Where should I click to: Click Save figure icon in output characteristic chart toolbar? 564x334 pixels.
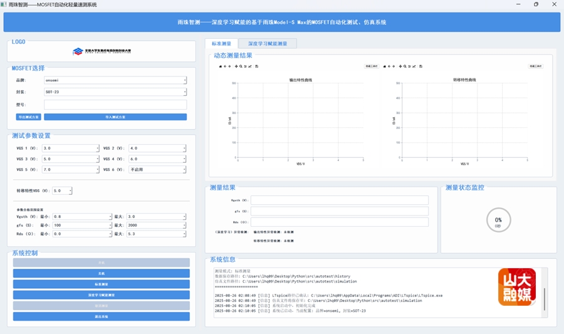tap(256, 66)
